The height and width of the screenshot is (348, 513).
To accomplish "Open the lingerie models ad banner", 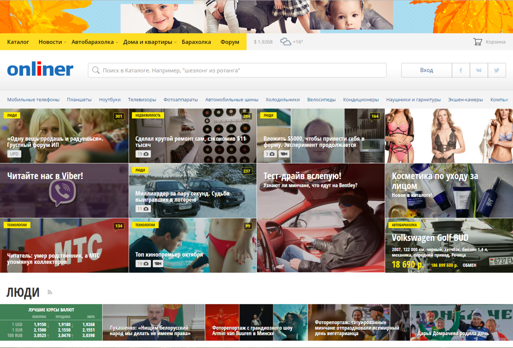I will coord(449,136).
